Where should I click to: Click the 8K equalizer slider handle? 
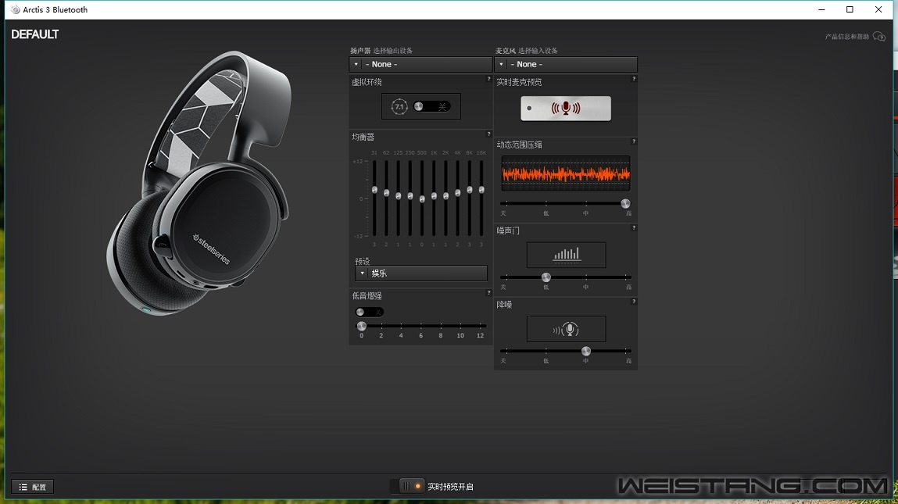pyautogui.click(x=470, y=190)
